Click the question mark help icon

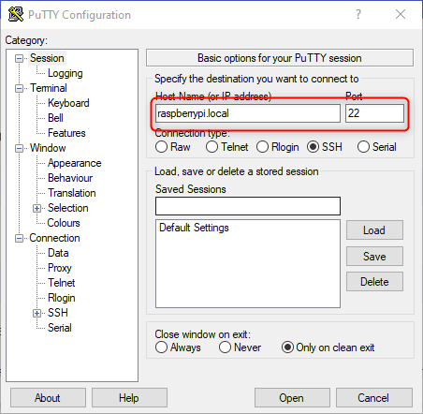[x=358, y=14]
